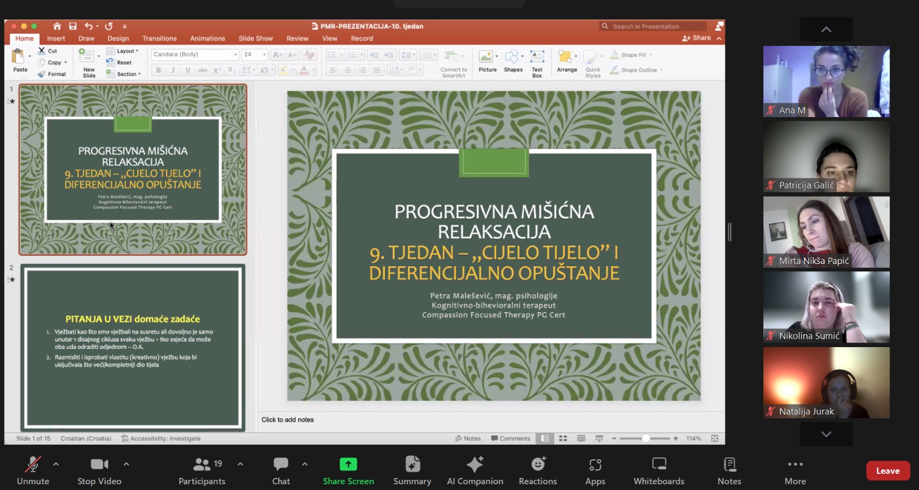Open Zoom Whiteboards
Screen dimensions: 919x490
[x=659, y=471]
